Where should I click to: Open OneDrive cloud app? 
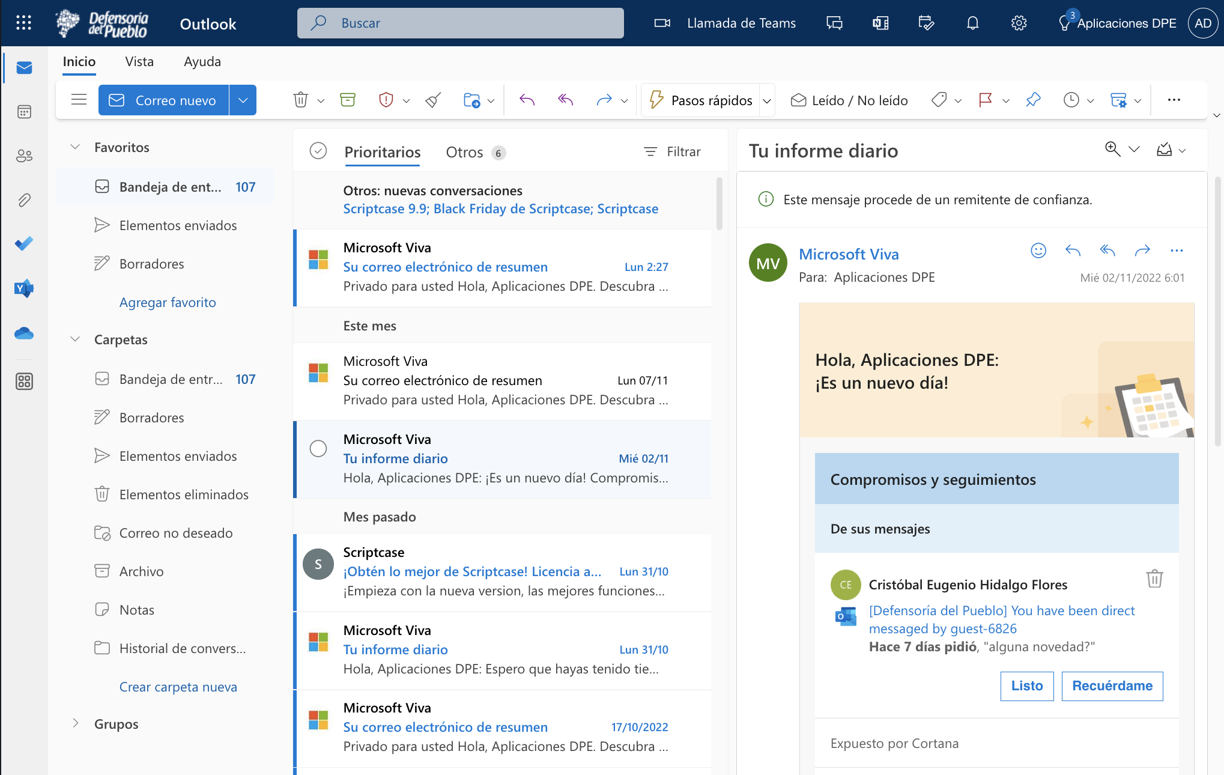tap(24, 333)
